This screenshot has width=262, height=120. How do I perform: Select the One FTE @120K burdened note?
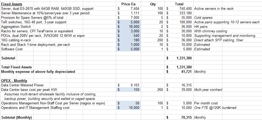coord(215,108)
